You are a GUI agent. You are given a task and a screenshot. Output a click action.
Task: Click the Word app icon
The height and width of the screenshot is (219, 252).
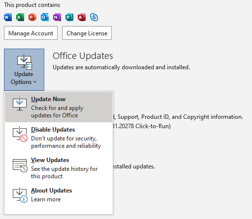tap(8, 17)
